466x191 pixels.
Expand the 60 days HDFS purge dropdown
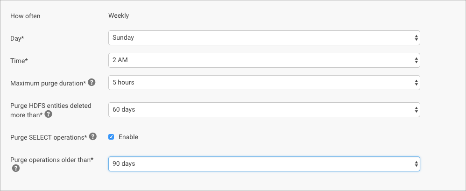point(264,110)
